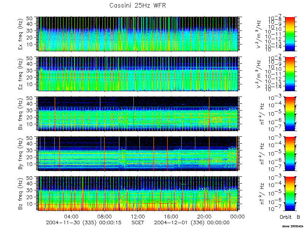This screenshot has height=228, width=304.
Task: Click the "By freq (Hz)" axis label
Action: [x=21, y=154]
